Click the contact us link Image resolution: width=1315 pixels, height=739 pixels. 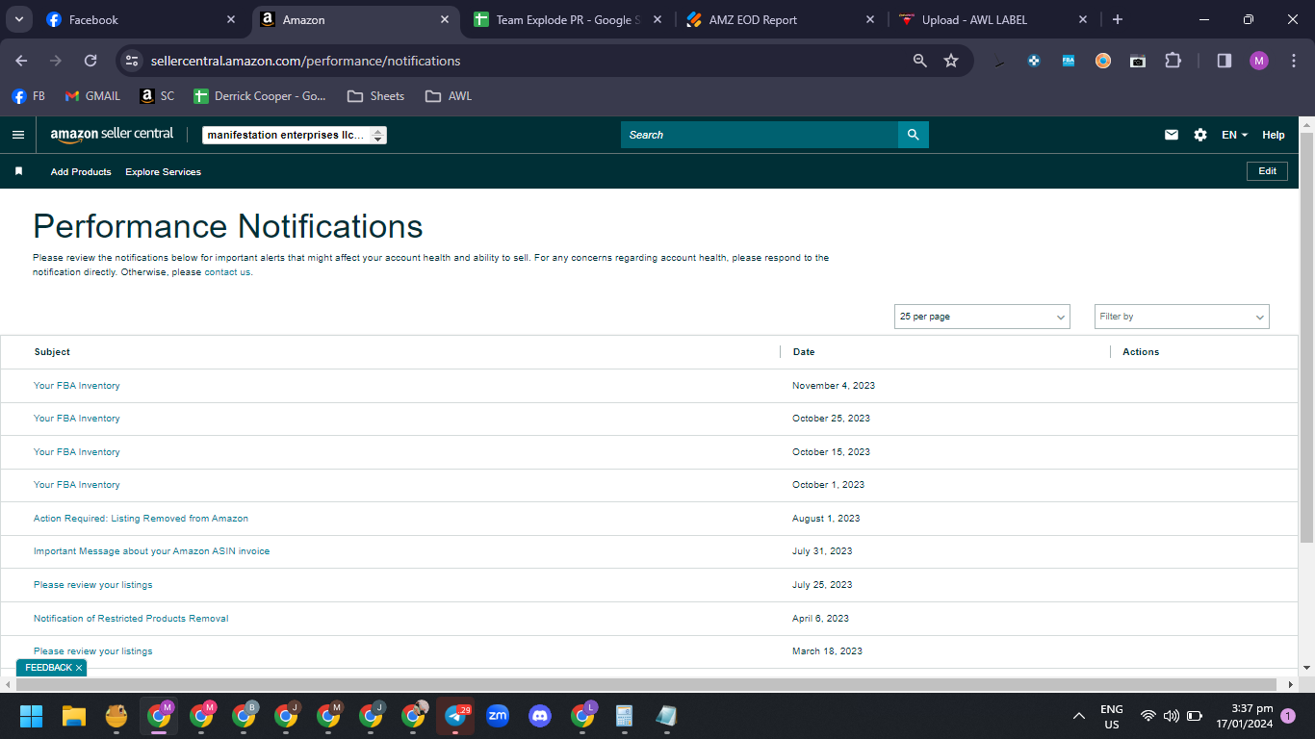pyautogui.click(x=227, y=272)
